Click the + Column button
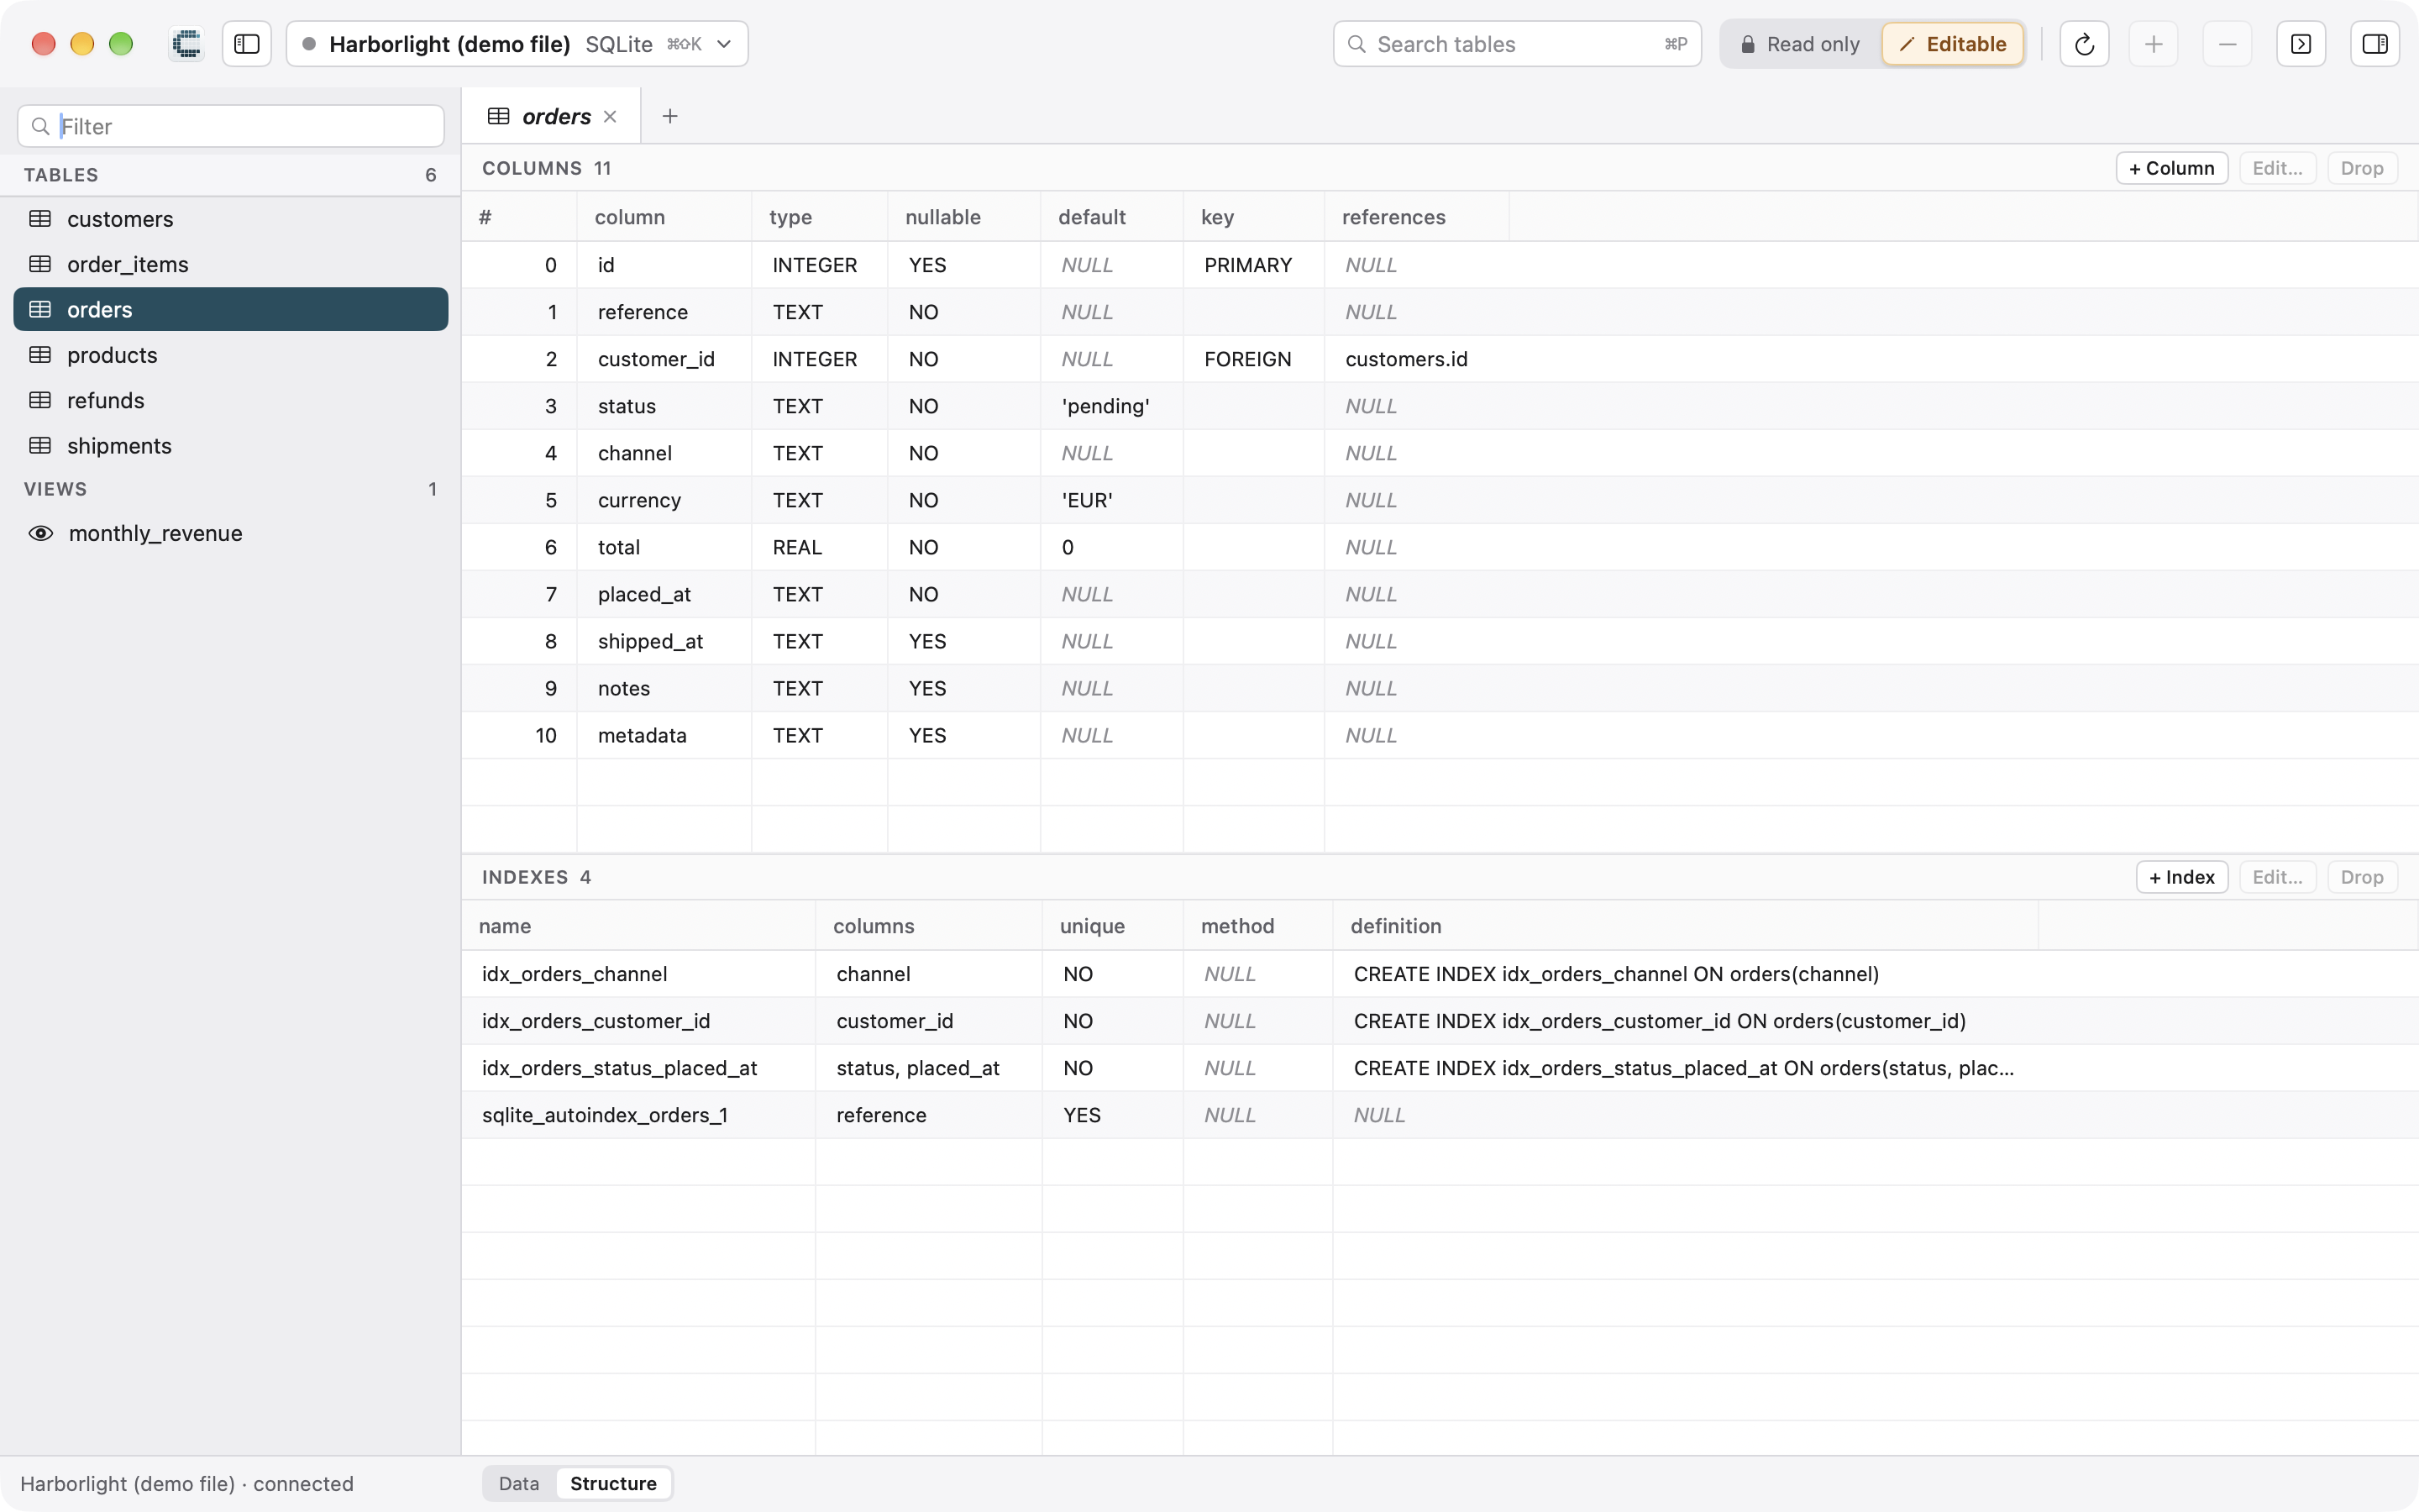This screenshot has height=1512, width=2419. (x=2171, y=168)
